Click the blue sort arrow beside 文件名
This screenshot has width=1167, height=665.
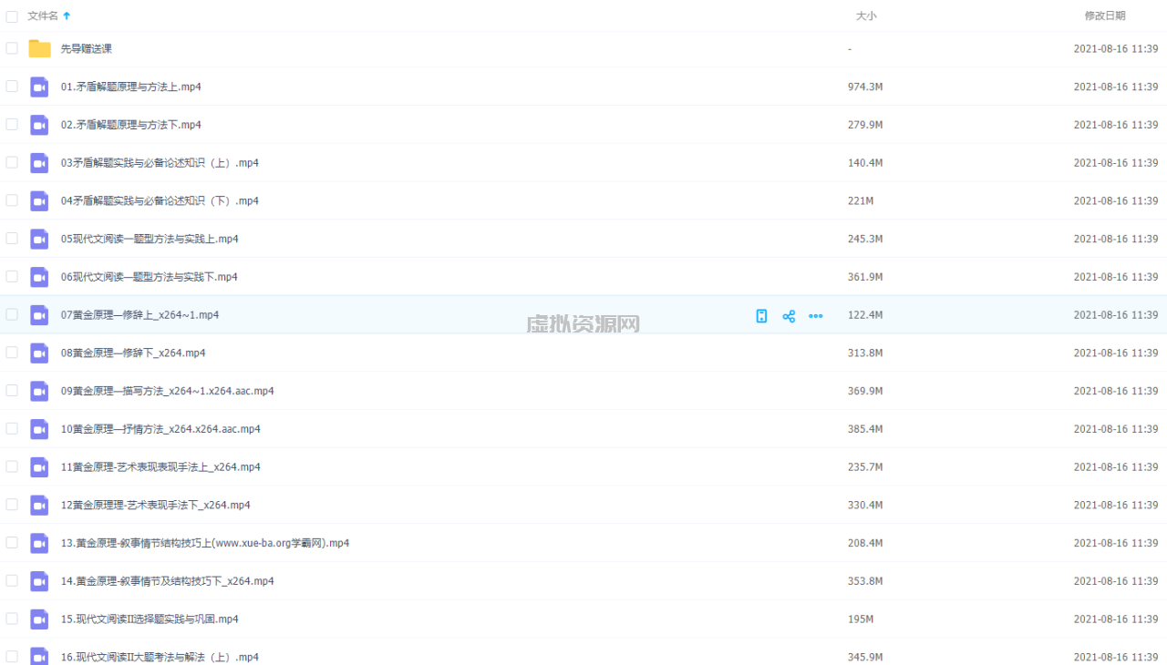[67, 15]
